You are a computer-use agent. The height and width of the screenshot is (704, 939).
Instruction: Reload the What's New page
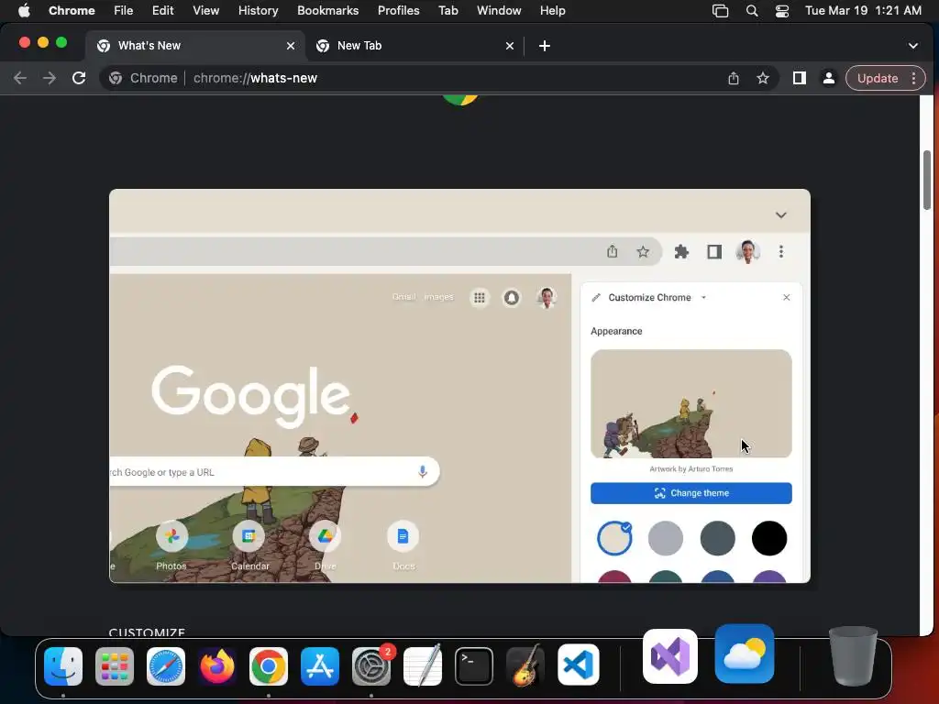click(x=79, y=79)
